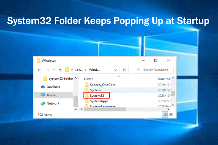Select OneDrive in the navigation pane
This screenshot has width=218, height=145.
click(x=54, y=87)
